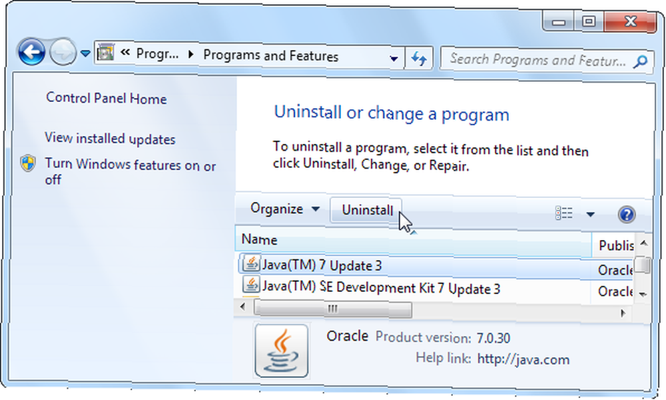The image size is (666, 400).
Task: Click the product version value 7.0.30
Action: point(493,339)
